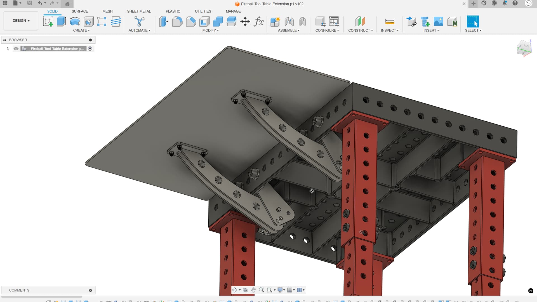Switch to the MESH tab
This screenshot has height=302, width=537.
coord(107,11)
